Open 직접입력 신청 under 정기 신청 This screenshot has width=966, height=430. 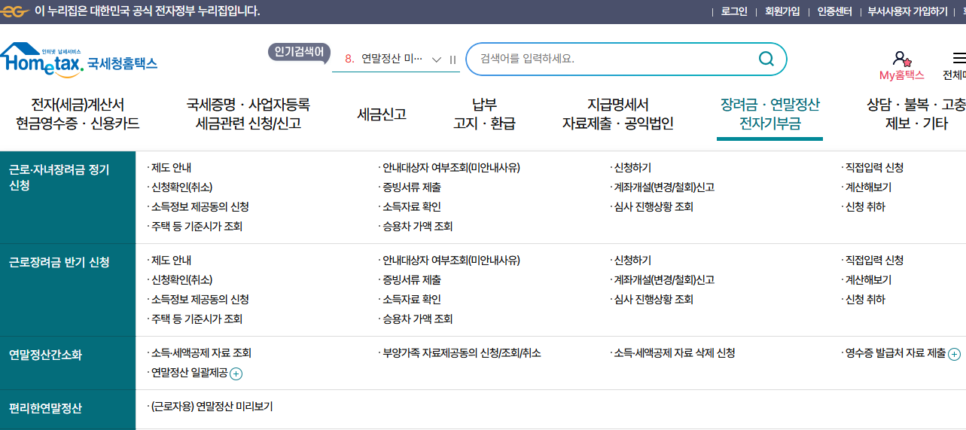874,168
